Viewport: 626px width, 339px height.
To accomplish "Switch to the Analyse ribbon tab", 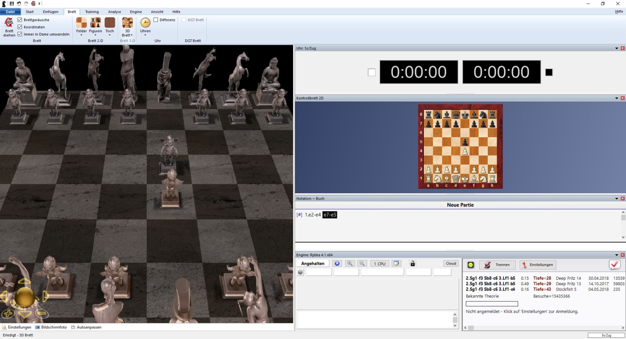I will coord(114,12).
